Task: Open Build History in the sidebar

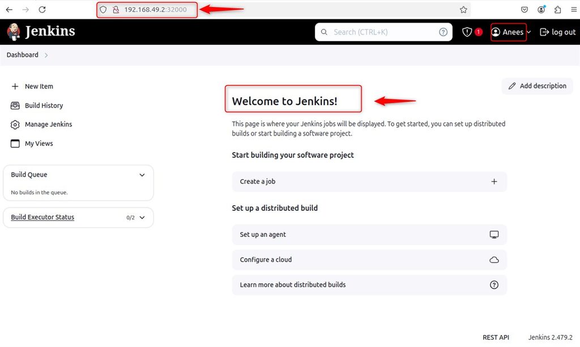Action: 37,106
